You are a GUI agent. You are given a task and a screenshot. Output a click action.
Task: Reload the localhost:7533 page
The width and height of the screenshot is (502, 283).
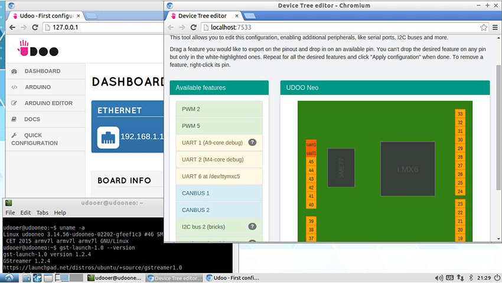tap(193, 28)
